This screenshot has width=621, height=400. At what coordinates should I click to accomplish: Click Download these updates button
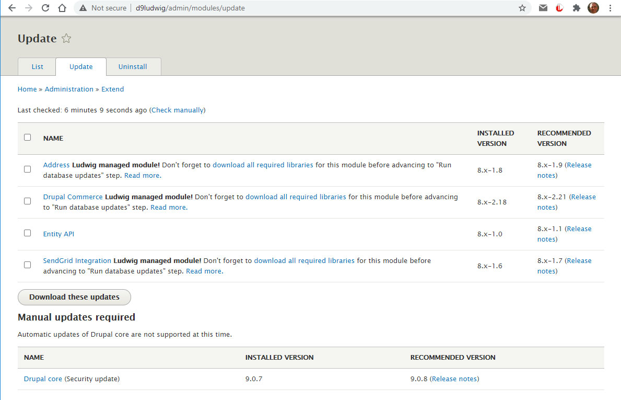[x=74, y=298]
